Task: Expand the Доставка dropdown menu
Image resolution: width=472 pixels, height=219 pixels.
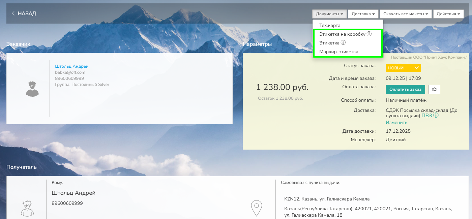Action: (x=363, y=14)
